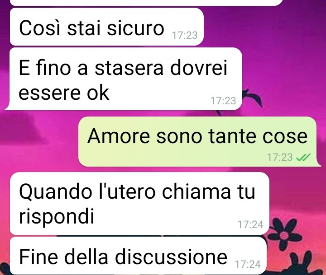Select the 'Fine della discussione' message

[x=138, y=256]
